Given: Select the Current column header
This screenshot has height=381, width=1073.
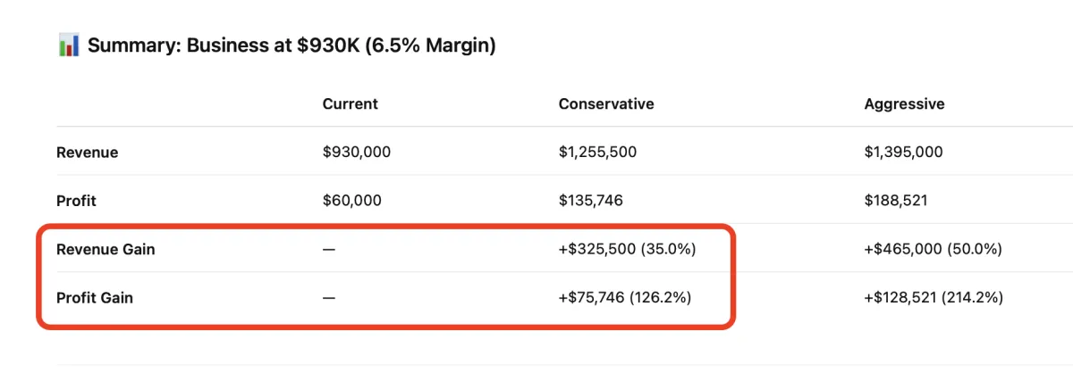Looking at the screenshot, I should pyautogui.click(x=350, y=104).
